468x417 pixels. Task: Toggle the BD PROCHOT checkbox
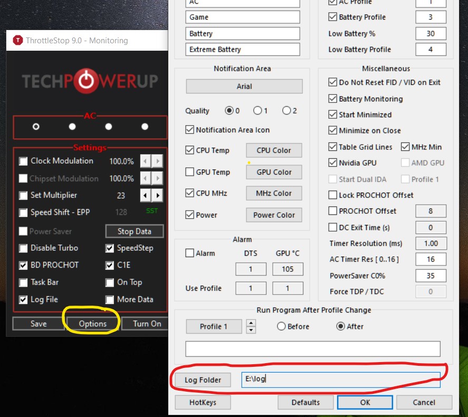23,265
